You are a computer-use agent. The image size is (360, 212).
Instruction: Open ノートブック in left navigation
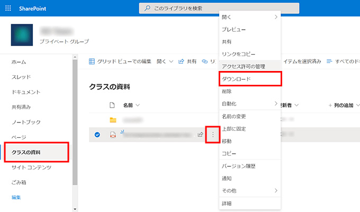[26, 122]
